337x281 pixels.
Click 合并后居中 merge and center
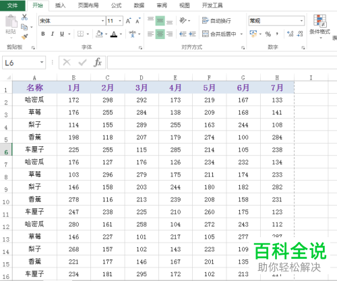[219, 34]
